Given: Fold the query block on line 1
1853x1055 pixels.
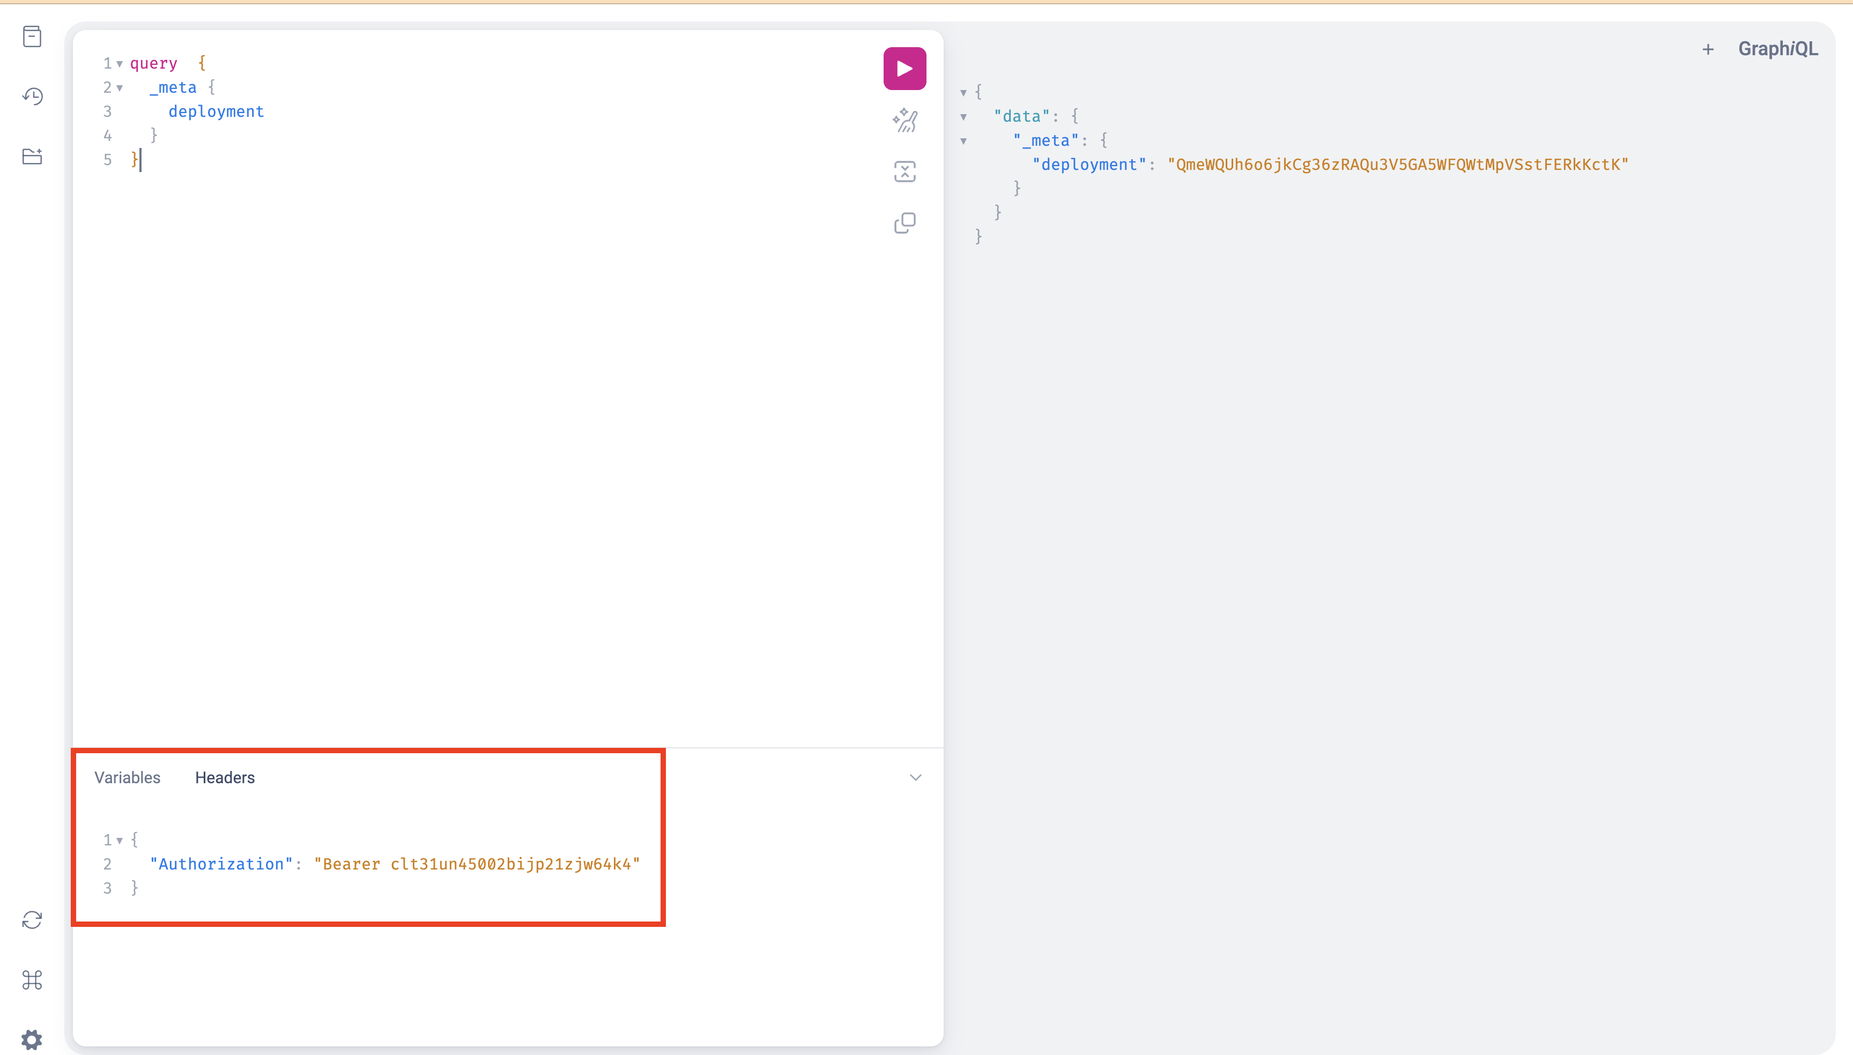Looking at the screenshot, I should [x=120, y=64].
